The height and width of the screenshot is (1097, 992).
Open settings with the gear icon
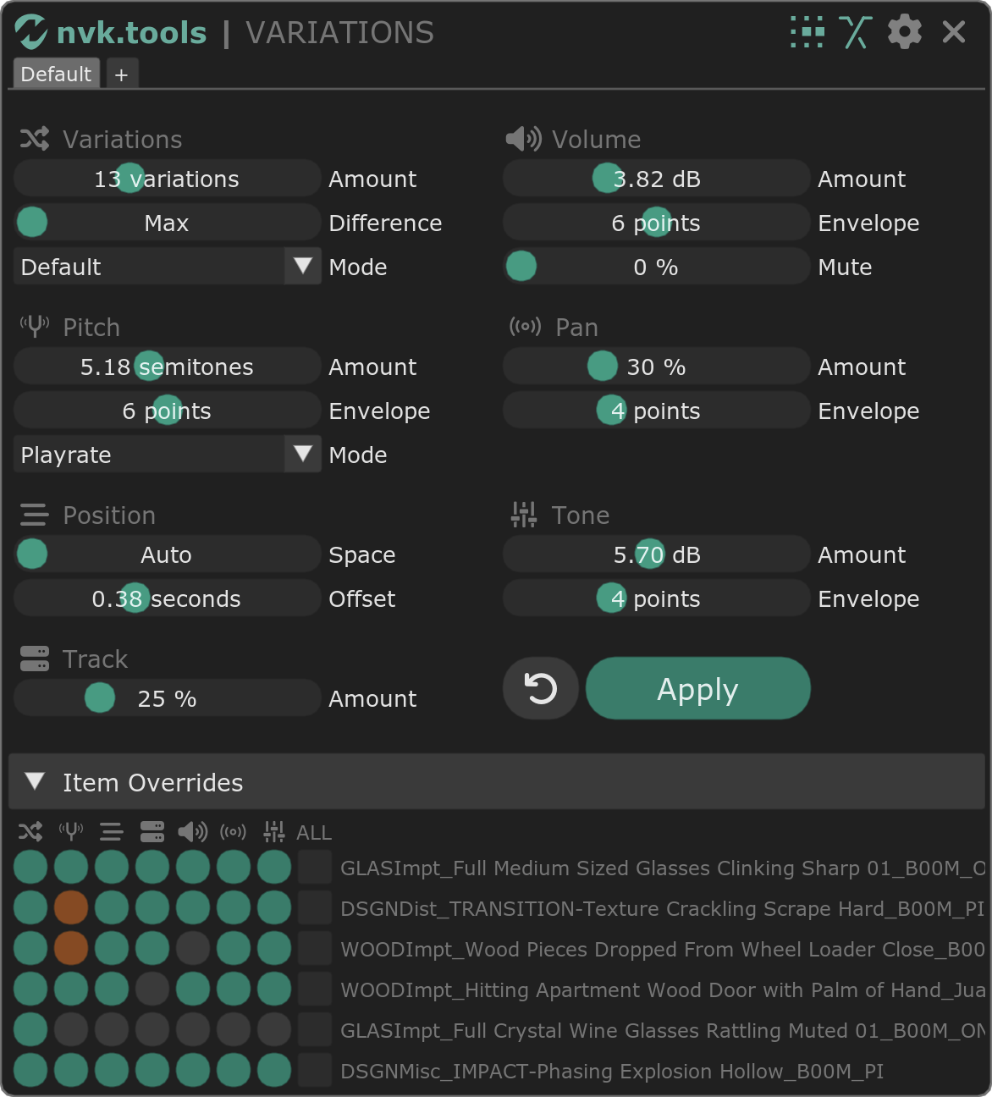pos(904,32)
